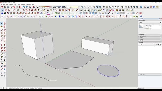162x91 pixels.
Task: Click the red Erase circle icon
Action: coord(20,7)
